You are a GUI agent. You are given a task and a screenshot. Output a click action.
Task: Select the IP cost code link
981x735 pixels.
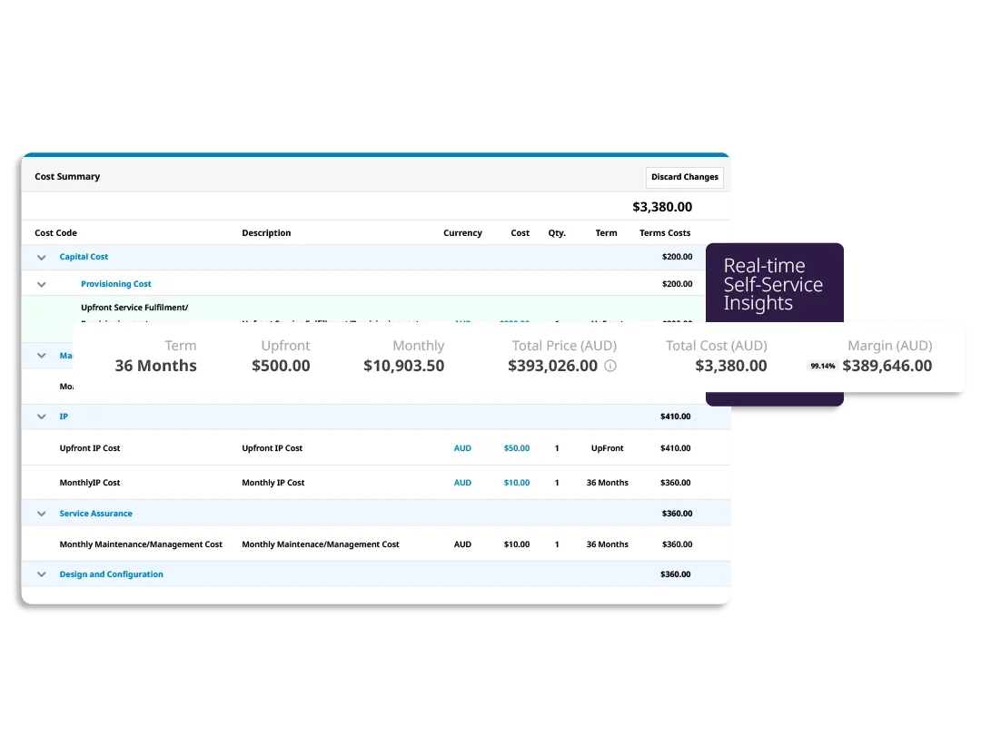(64, 416)
